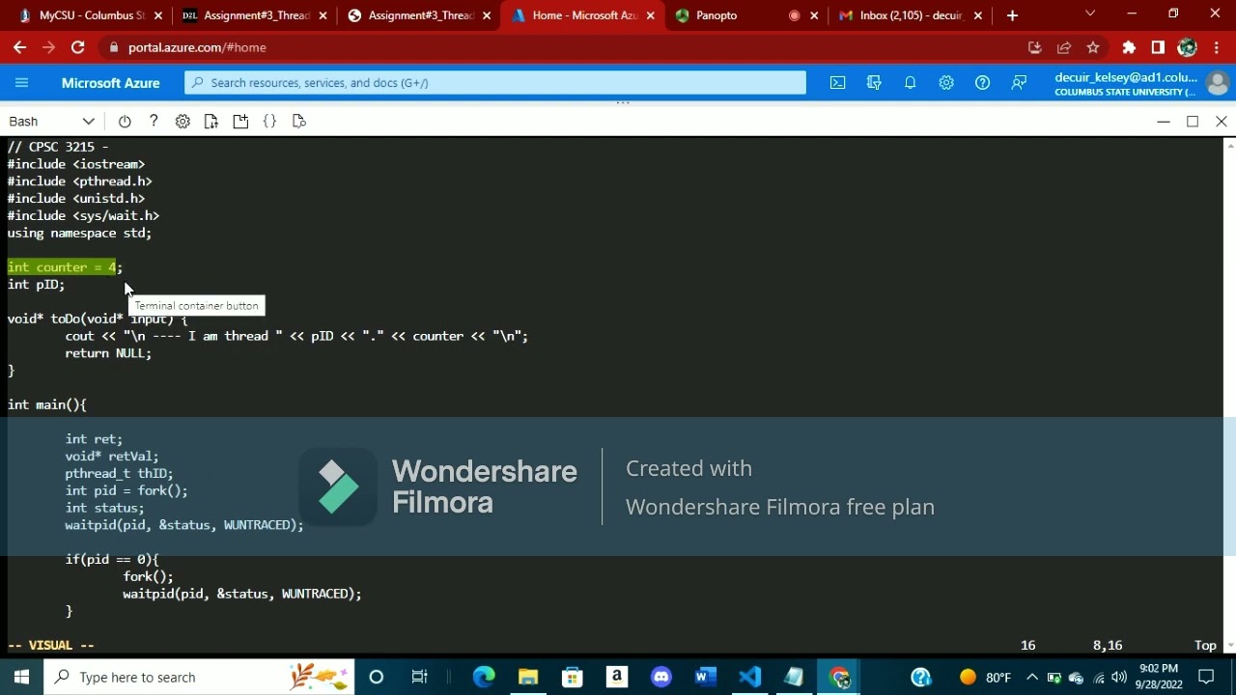The height and width of the screenshot is (695, 1236).
Task: Switch to the recording tab with red dot
Action: [795, 15]
